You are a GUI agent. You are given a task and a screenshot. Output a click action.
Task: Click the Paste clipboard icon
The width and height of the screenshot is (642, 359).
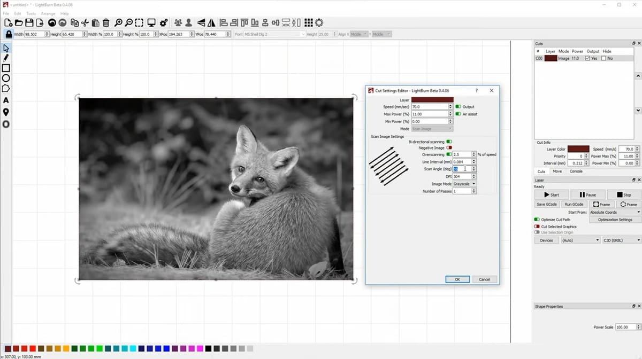[95, 22]
